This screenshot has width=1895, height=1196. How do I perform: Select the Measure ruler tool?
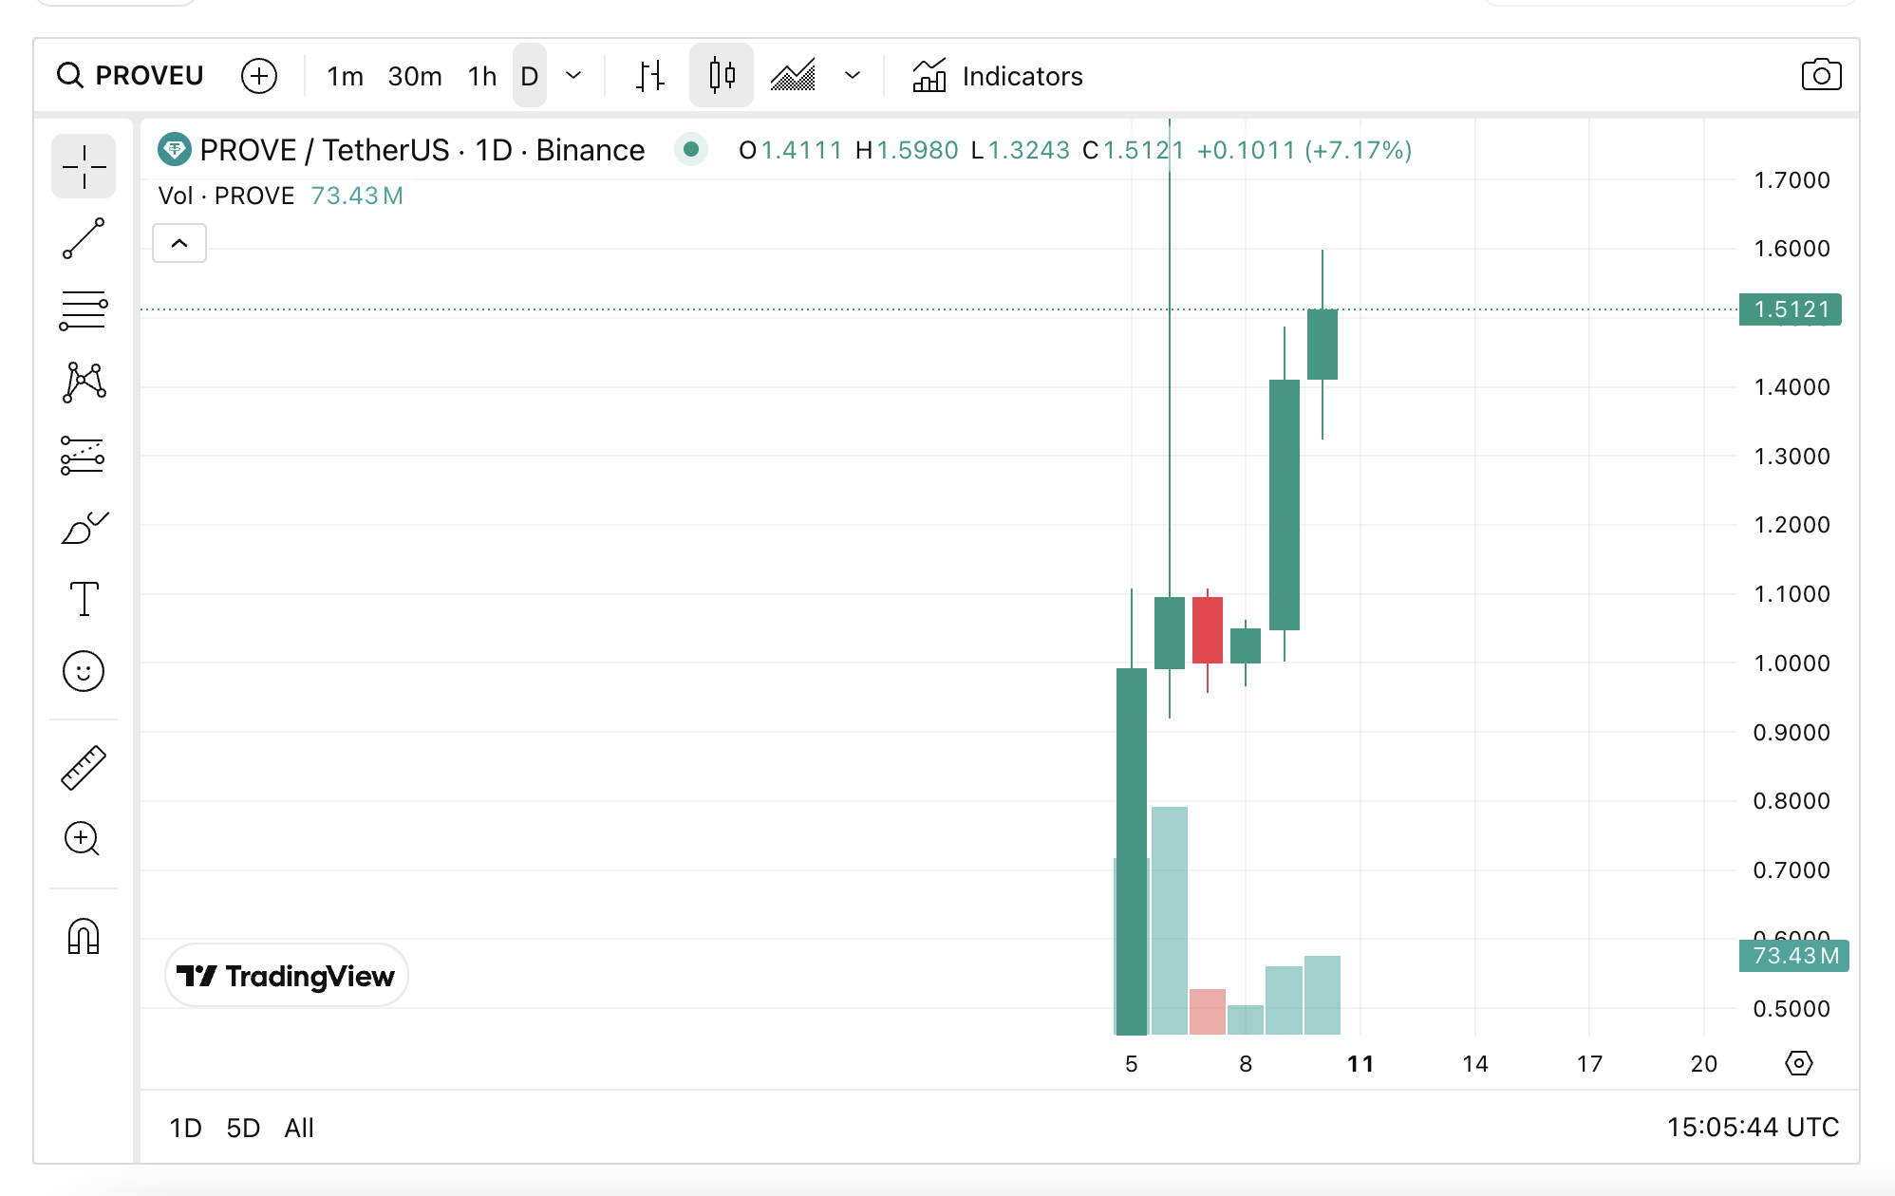coord(84,768)
